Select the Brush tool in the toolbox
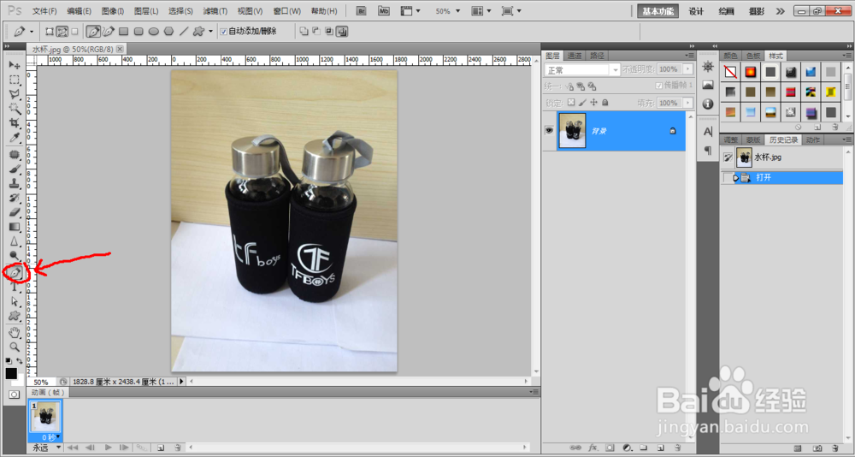This screenshot has width=855, height=457. pyautogui.click(x=15, y=169)
